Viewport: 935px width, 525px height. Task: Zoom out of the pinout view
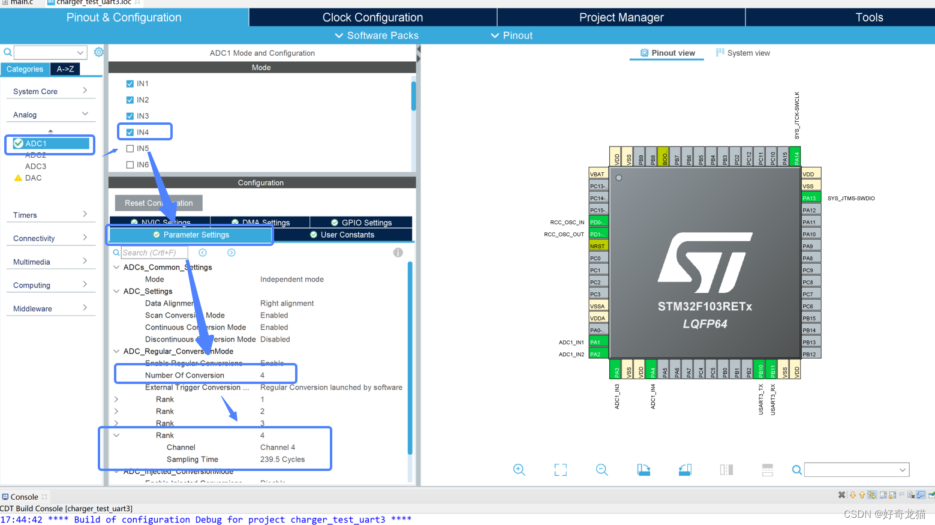pyautogui.click(x=602, y=470)
